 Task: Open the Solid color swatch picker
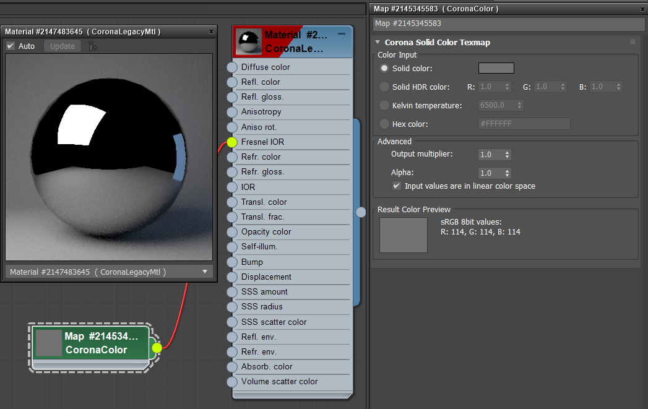(x=496, y=68)
